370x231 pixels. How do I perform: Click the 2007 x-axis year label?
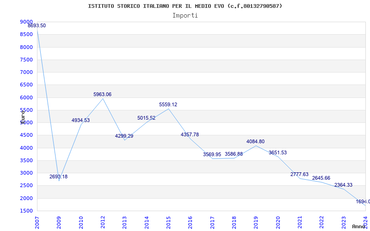point(37,222)
